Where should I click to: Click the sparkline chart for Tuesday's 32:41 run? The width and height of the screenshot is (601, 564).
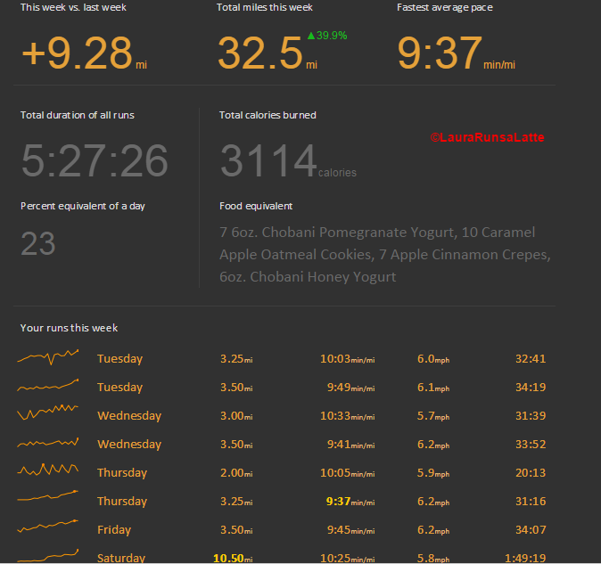pos(47,358)
